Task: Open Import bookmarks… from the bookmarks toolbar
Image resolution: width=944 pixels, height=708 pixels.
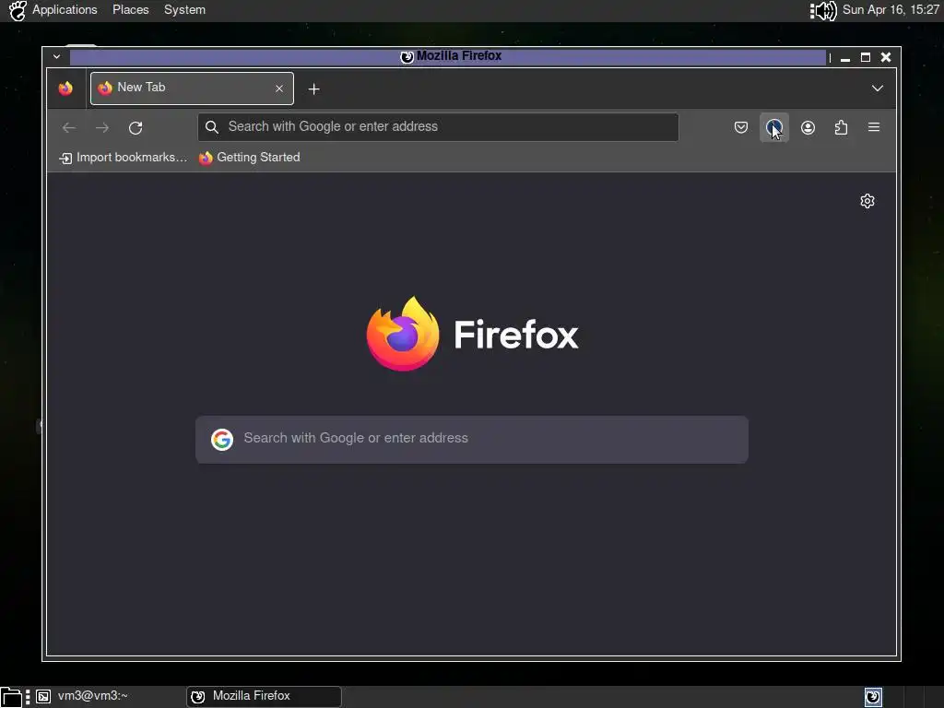Action: 124,158
